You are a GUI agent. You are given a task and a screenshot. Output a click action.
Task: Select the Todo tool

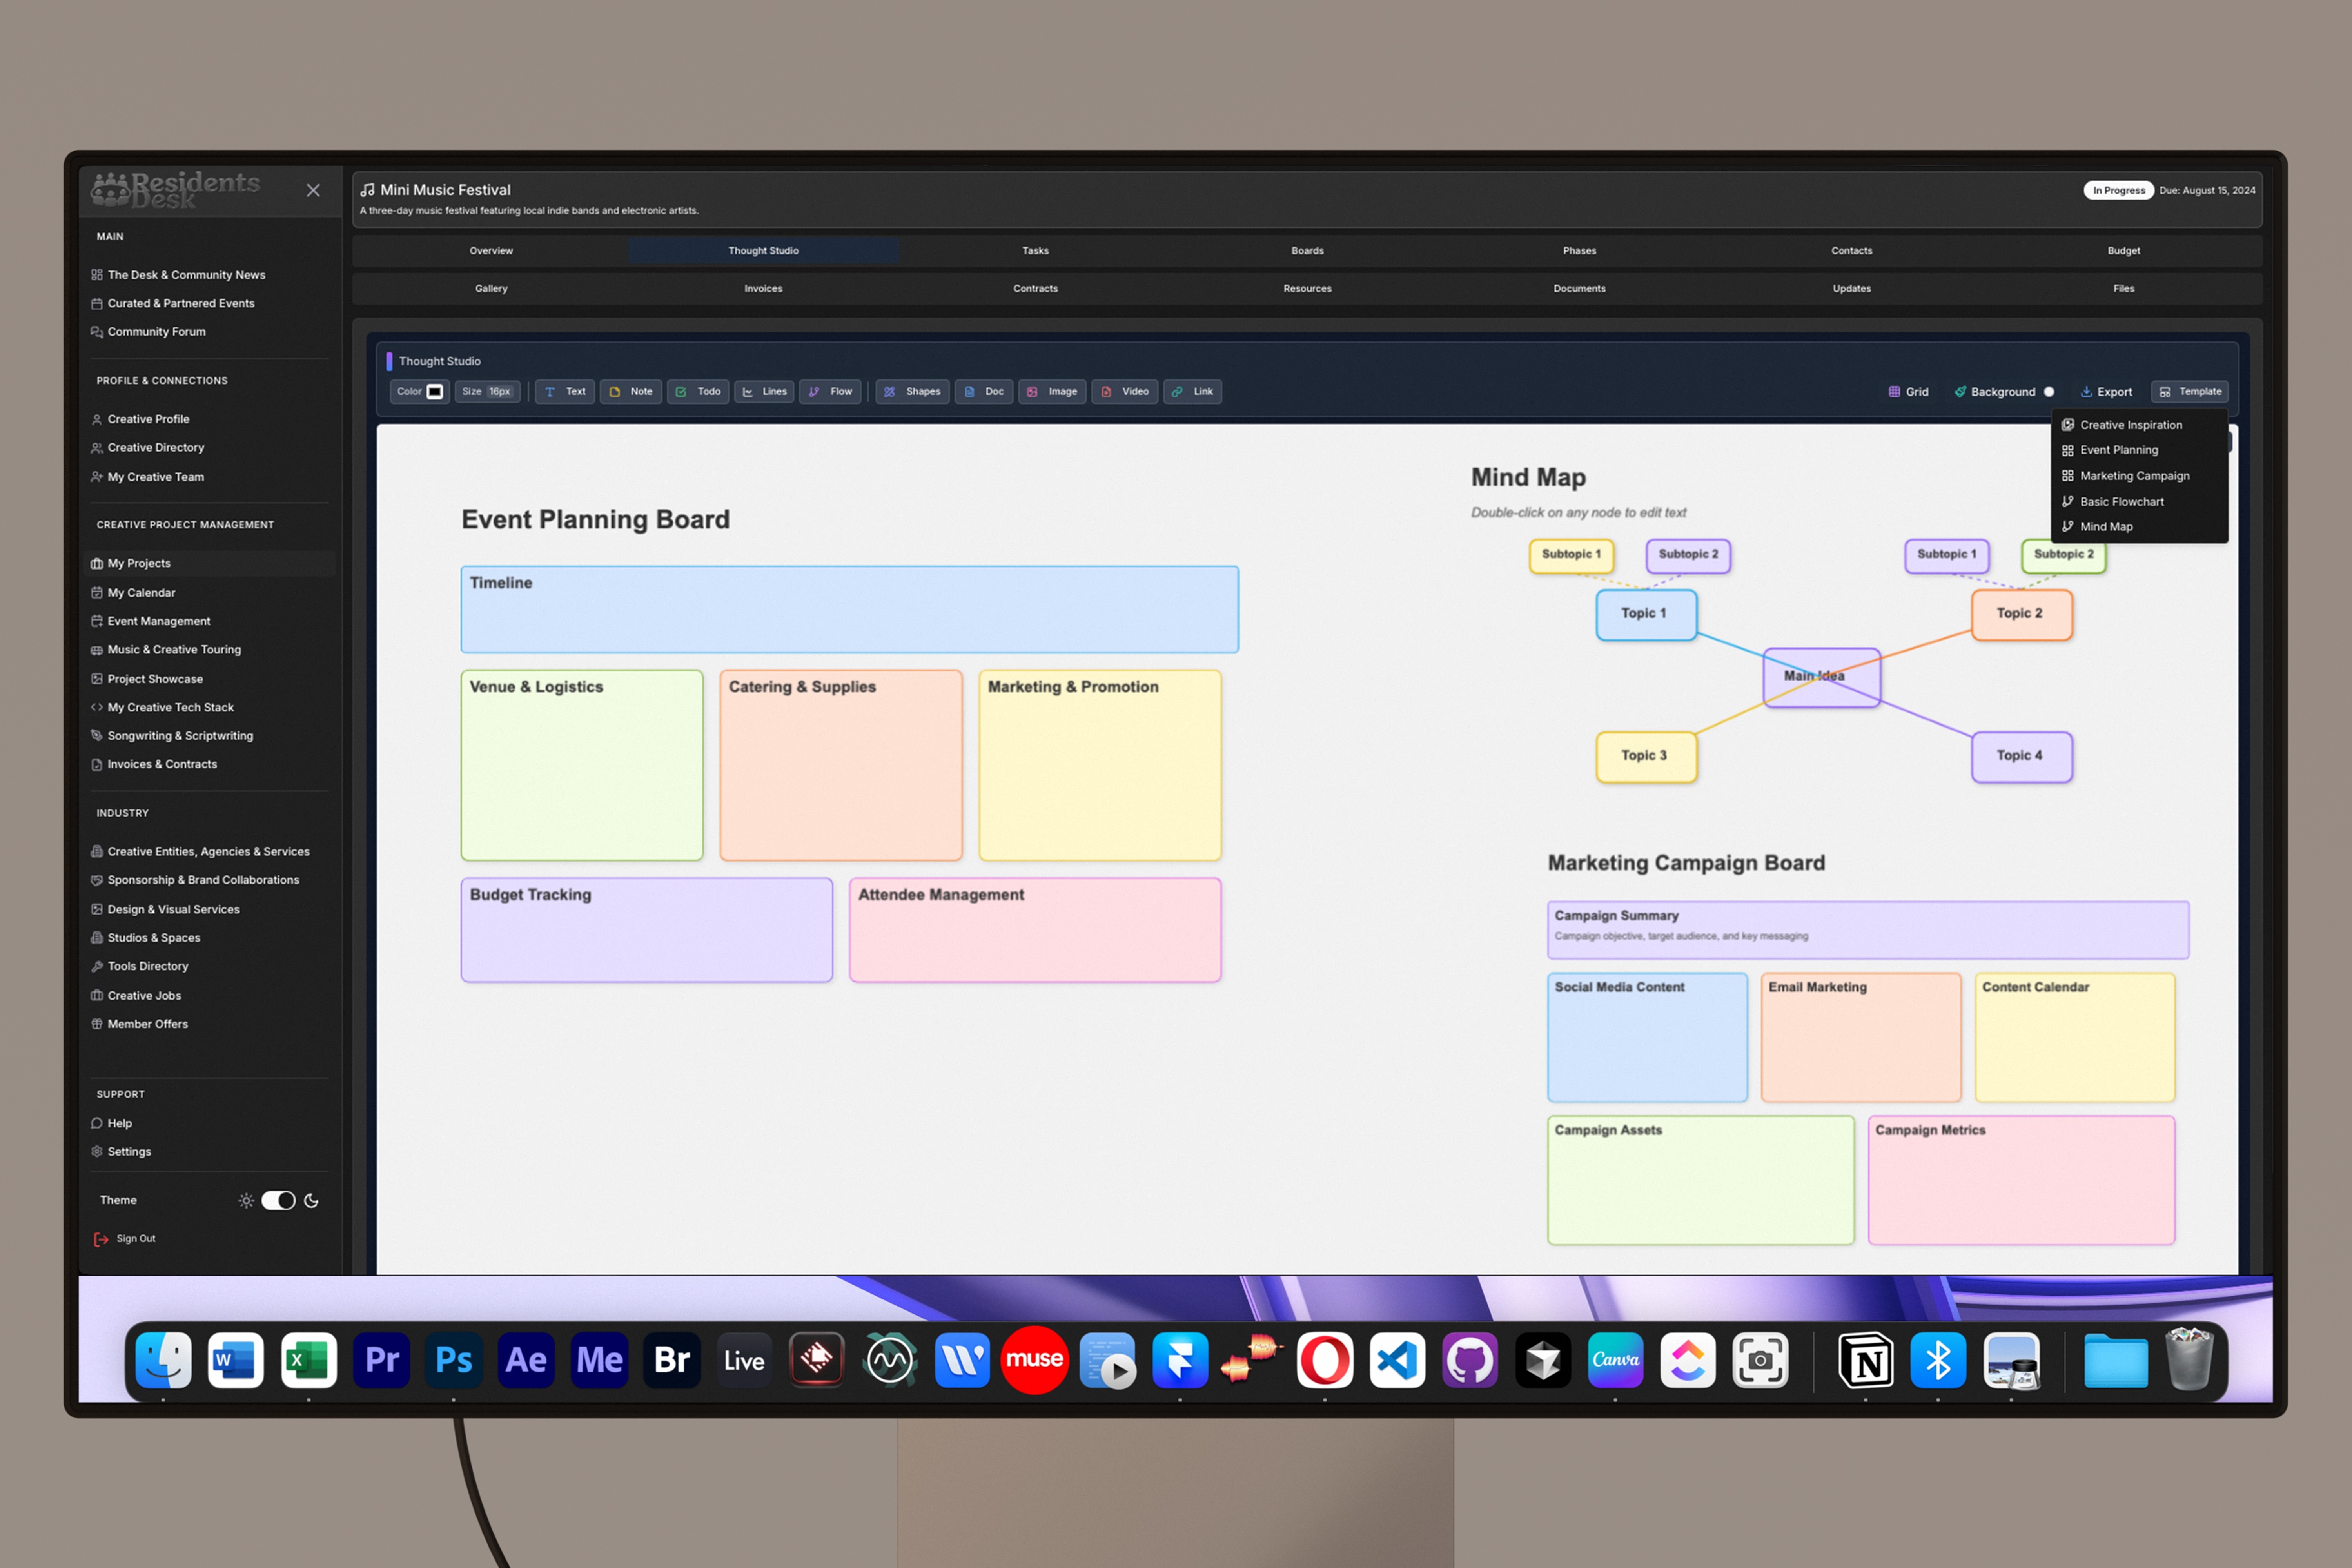coord(698,392)
